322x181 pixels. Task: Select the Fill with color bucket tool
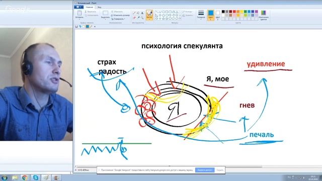[x=138, y=13]
